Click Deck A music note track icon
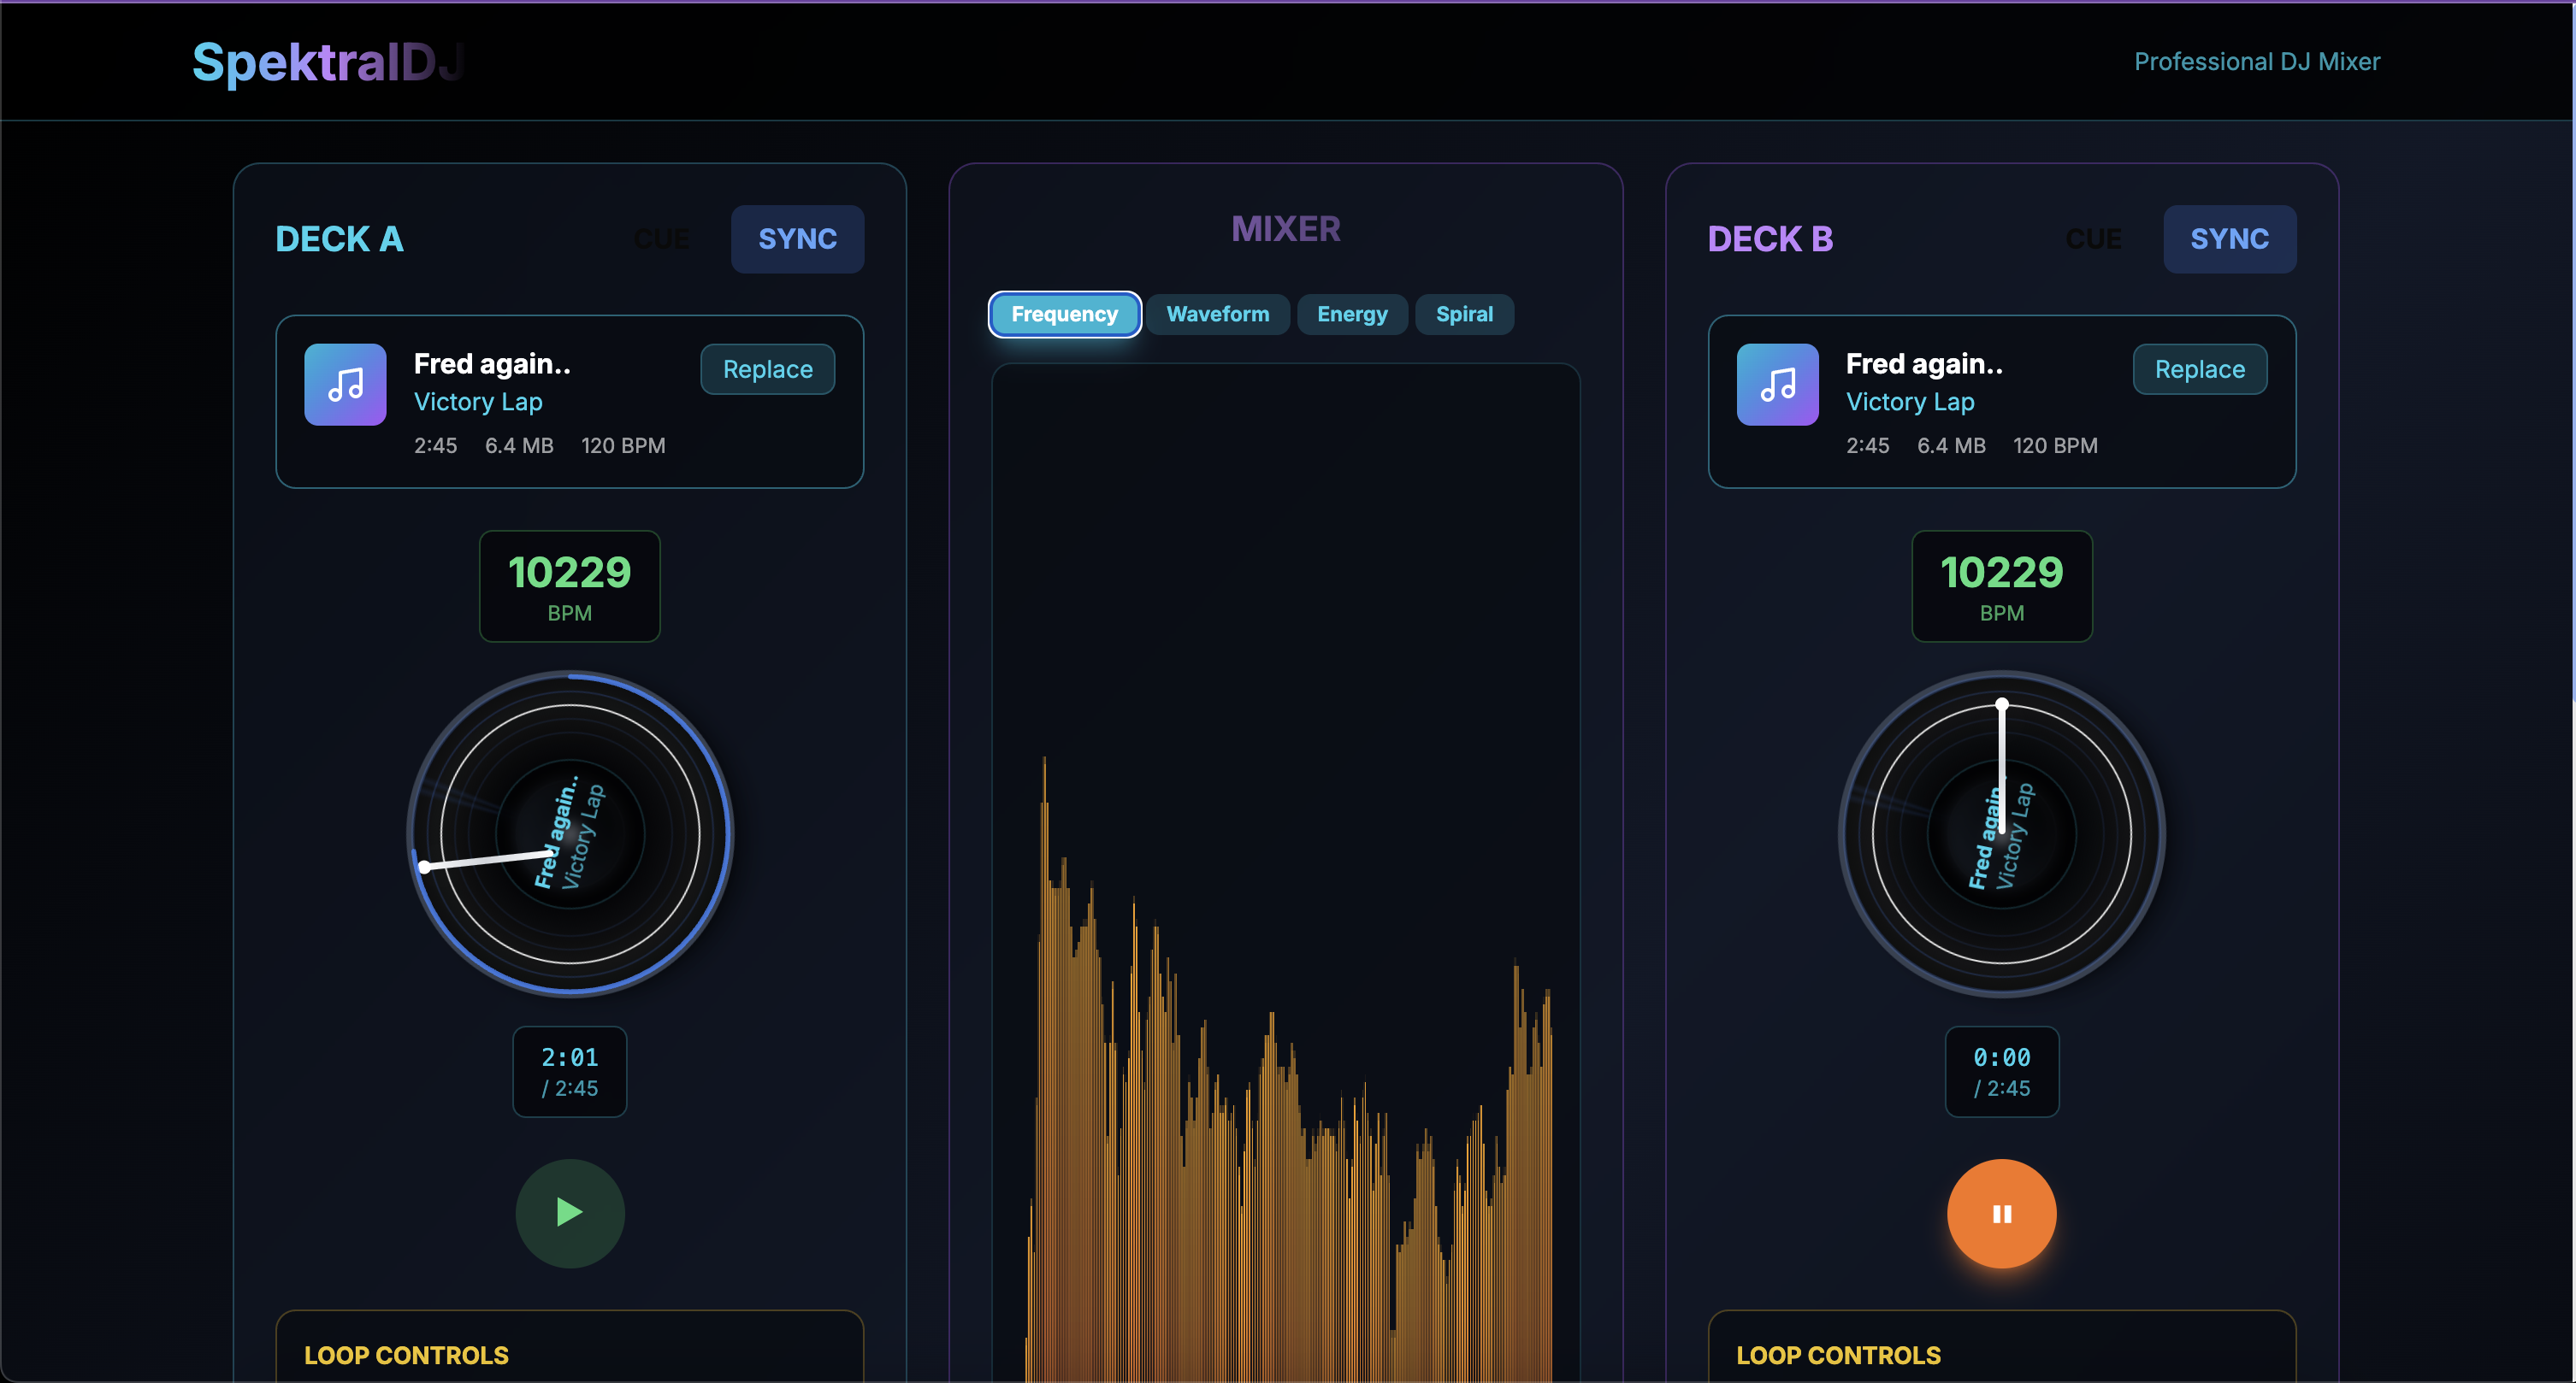 pyautogui.click(x=345, y=385)
